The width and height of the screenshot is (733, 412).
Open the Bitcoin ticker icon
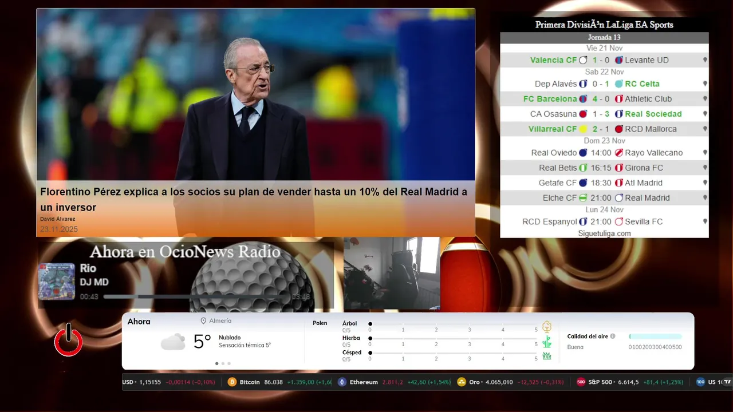click(232, 382)
